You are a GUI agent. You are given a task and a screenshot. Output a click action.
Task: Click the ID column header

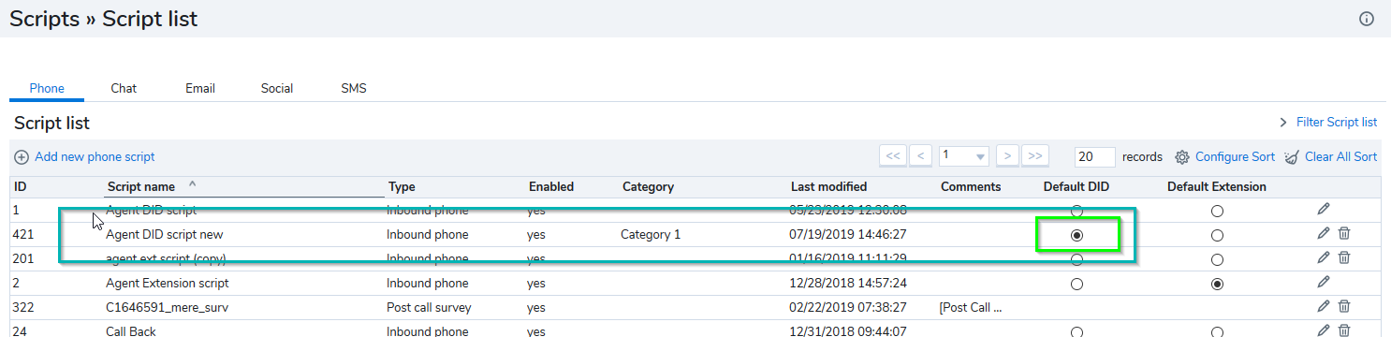[x=20, y=186]
